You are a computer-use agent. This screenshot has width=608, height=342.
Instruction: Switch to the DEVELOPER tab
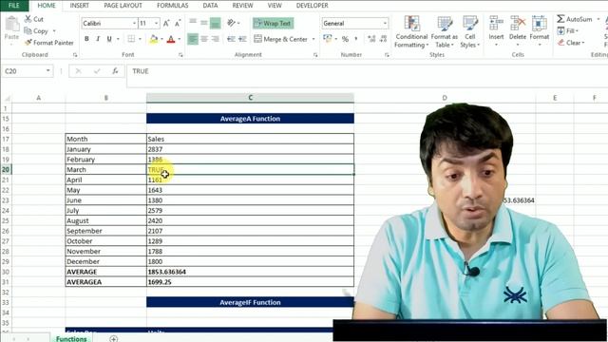[312, 6]
